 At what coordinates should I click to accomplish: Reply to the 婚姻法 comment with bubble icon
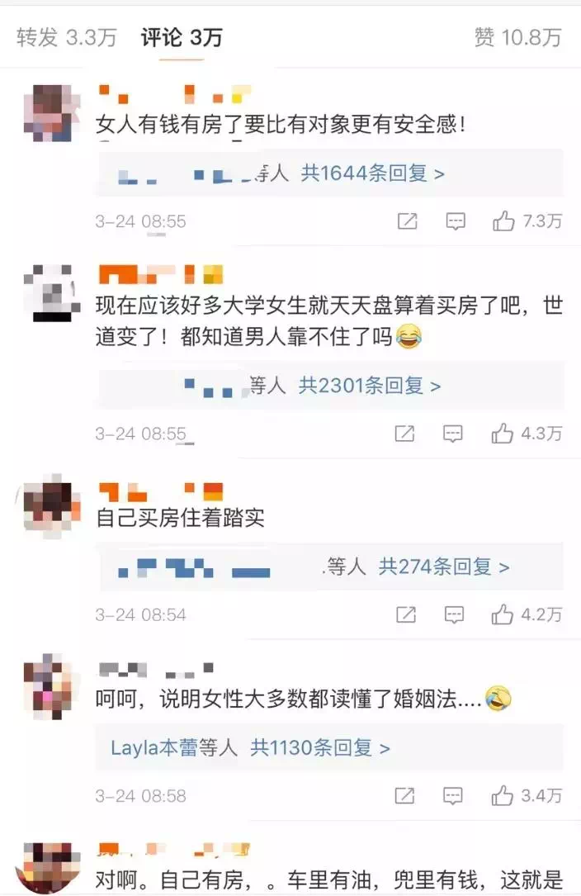(453, 795)
